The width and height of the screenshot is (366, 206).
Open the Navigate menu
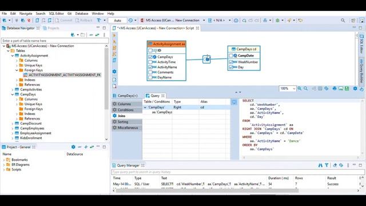[26, 14]
